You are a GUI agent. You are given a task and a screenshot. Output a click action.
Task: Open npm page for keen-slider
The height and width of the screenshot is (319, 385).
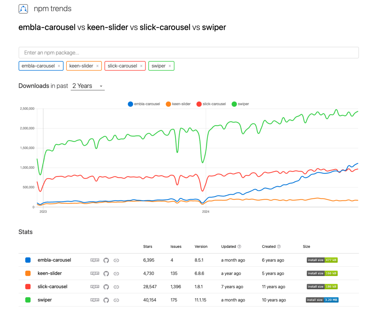click(95, 273)
